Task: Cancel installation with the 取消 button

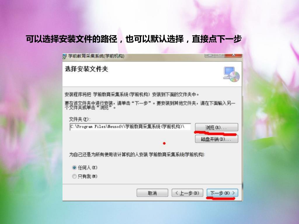Action: (152, 193)
